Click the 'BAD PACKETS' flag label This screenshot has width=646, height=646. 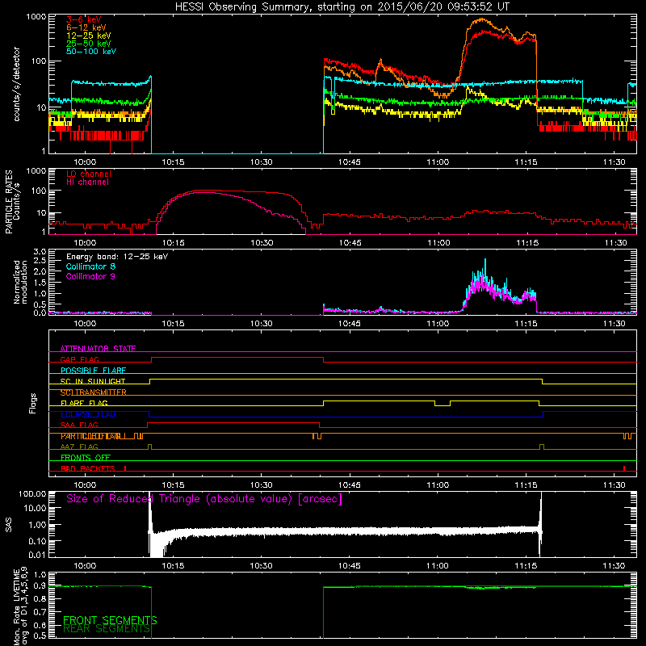click(x=88, y=468)
